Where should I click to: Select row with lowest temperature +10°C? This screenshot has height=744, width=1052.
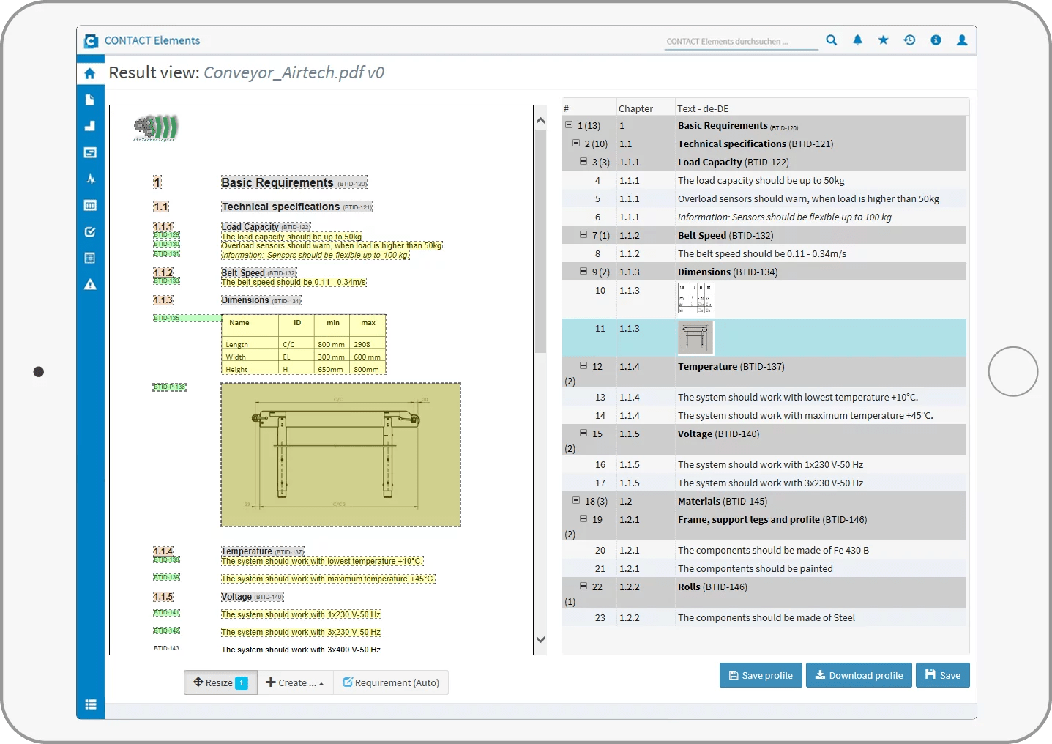click(x=764, y=397)
